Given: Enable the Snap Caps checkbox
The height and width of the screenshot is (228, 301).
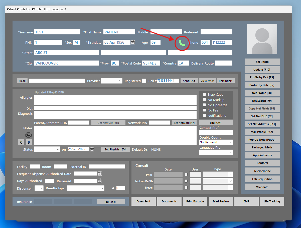Looking at the screenshot, I should point(204,94).
